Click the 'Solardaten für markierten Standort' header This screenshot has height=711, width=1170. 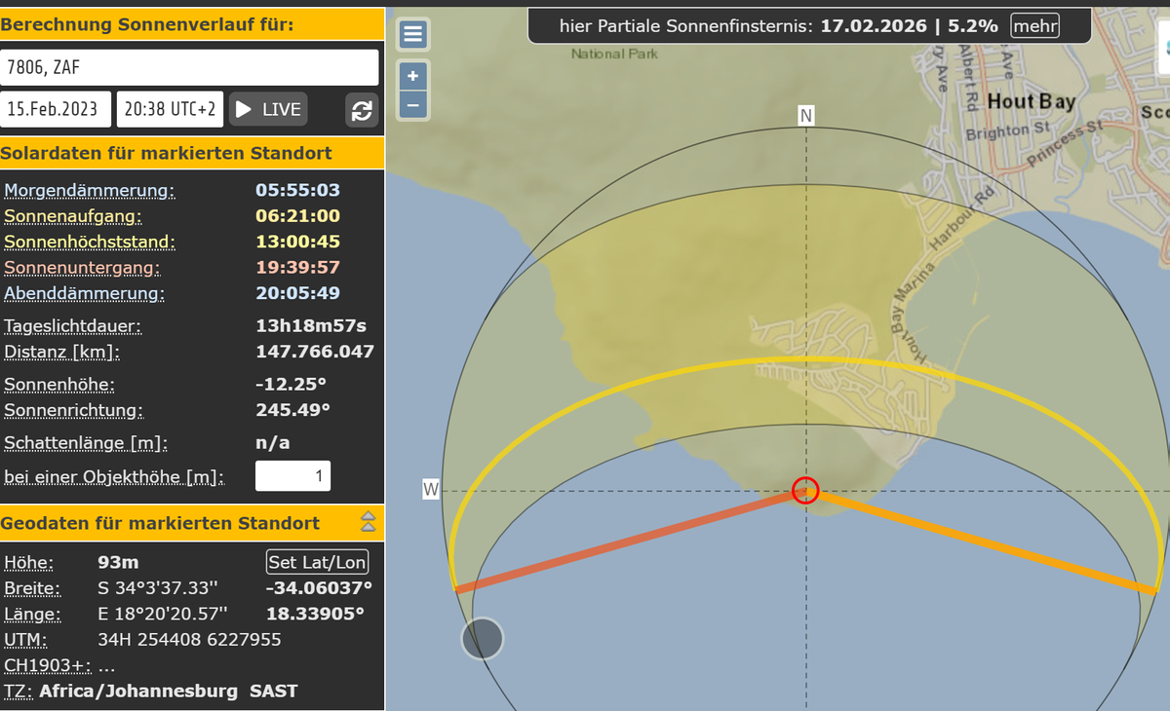point(166,153)
